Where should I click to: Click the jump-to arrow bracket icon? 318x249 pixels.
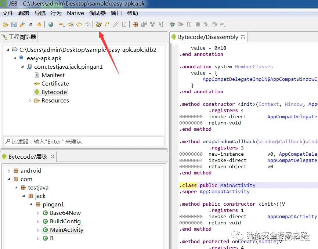coord(62,25)
